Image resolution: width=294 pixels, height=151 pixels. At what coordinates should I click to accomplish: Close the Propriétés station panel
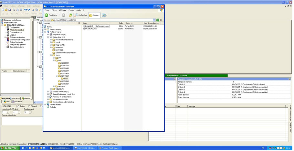[289, 79]
